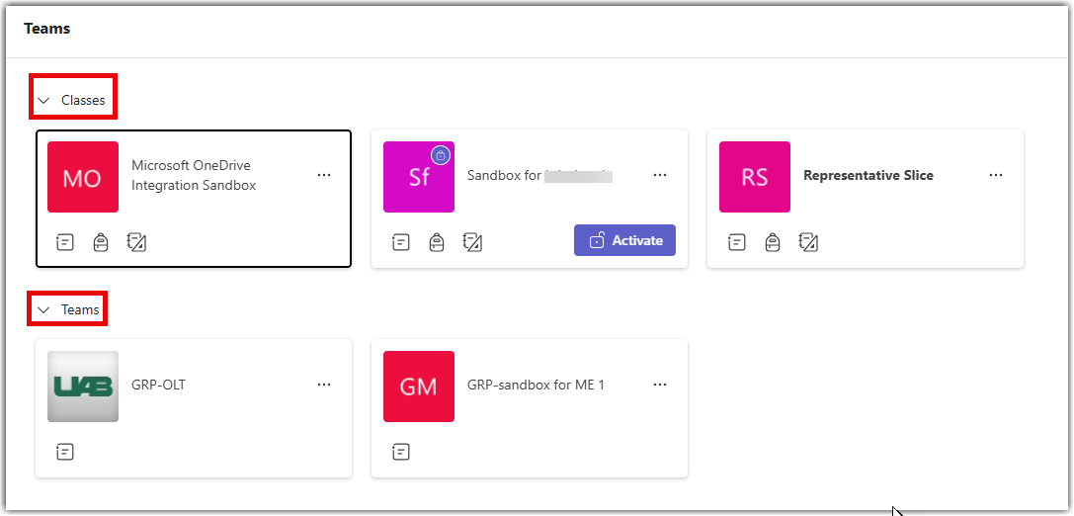Activate the Sandbox class team
Screen dimensions: 1074x516
(x=624, y=240)
